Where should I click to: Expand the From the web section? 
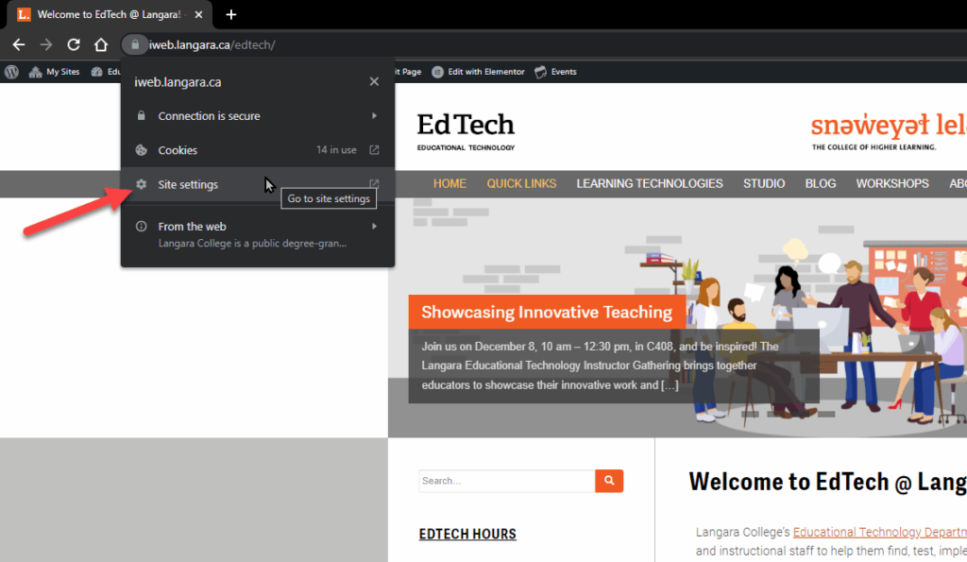(374, 227)
